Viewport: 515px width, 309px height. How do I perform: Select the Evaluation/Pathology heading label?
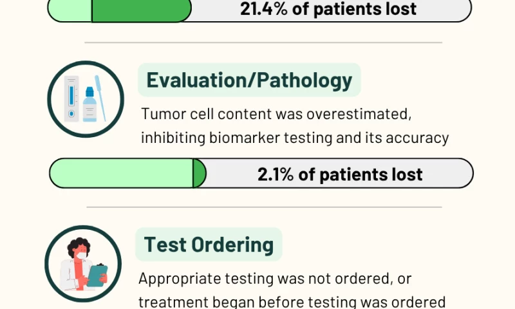pos(249,80)
